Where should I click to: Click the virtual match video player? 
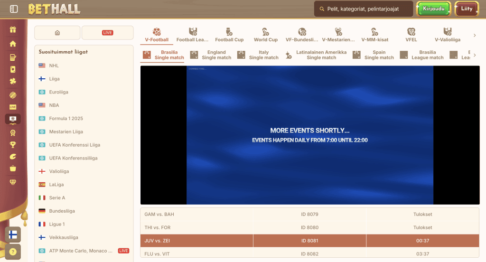tap(310, 135)
